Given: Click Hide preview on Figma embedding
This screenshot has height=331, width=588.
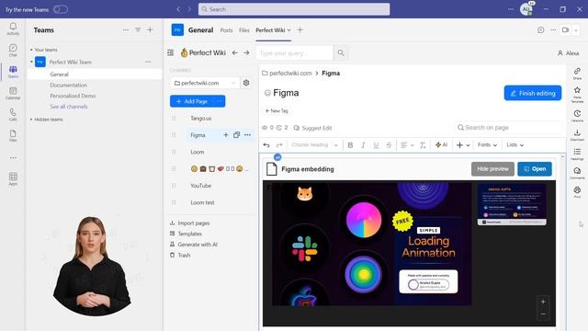Looking at the screenshot, I should 492,169.
